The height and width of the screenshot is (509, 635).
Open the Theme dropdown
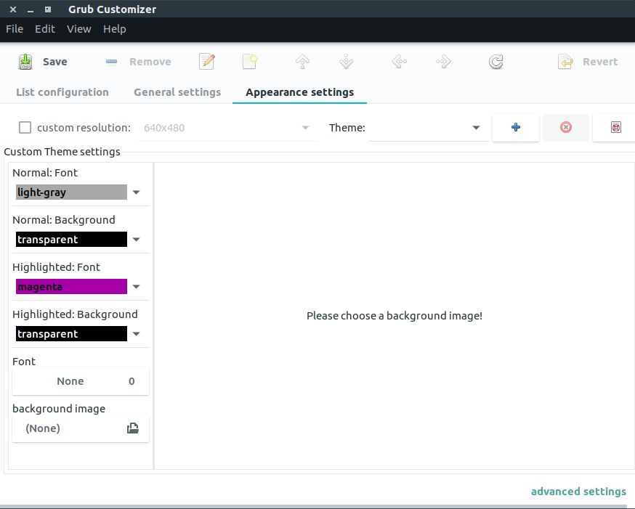[429, 128]
